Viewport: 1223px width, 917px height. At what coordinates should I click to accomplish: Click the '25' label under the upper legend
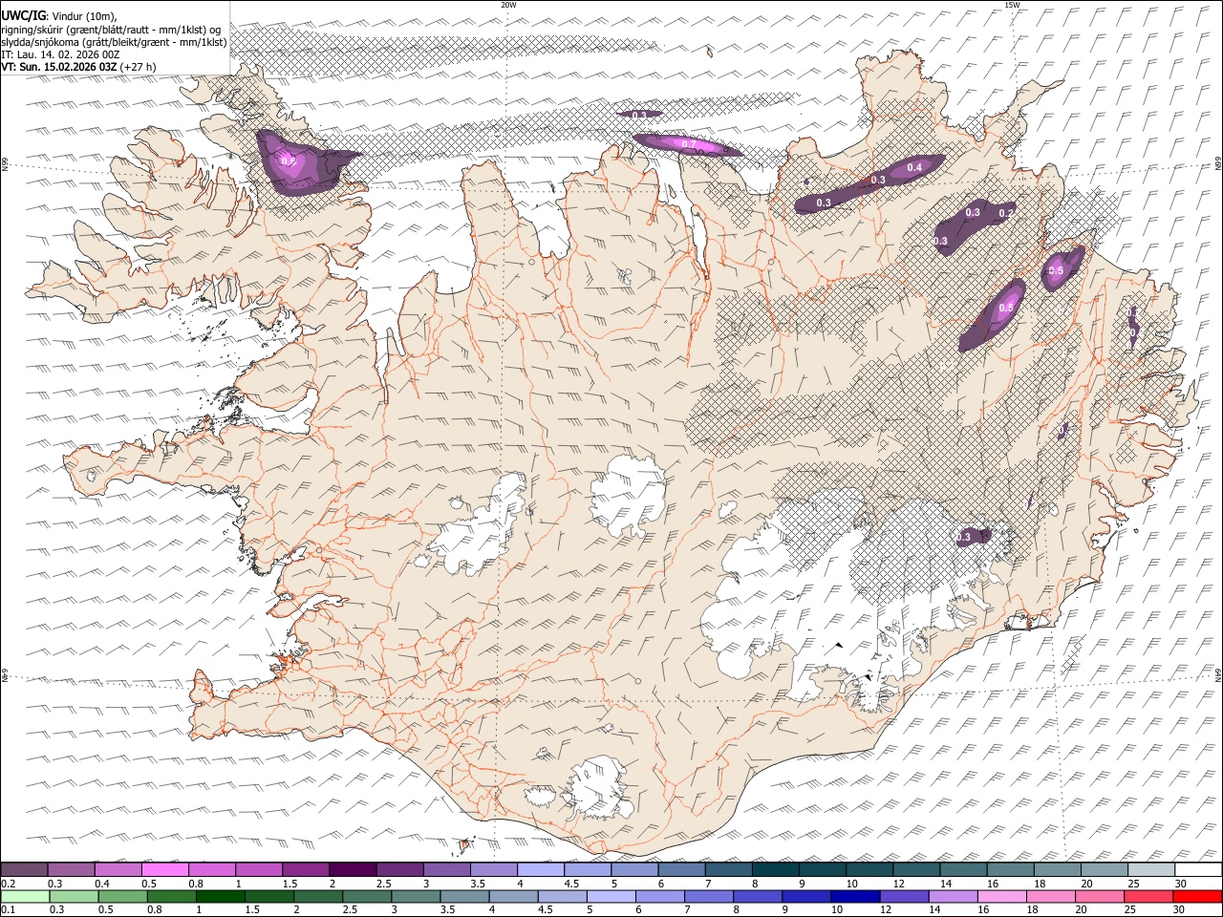click(x=1134, y=884)
